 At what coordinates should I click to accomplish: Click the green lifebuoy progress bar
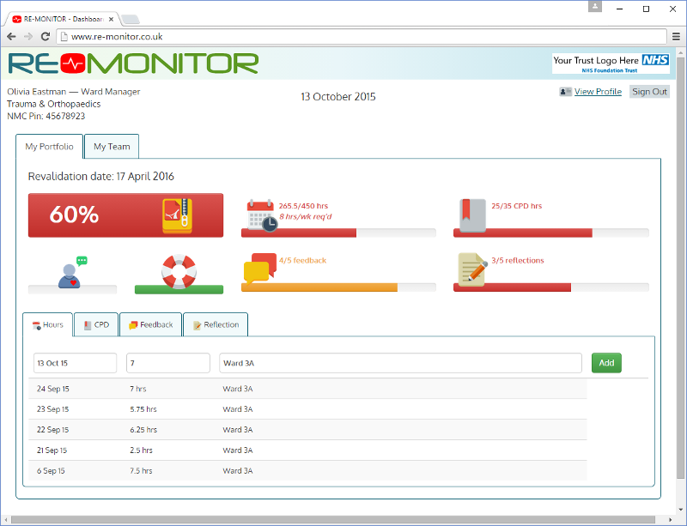[x=179, y=289]
